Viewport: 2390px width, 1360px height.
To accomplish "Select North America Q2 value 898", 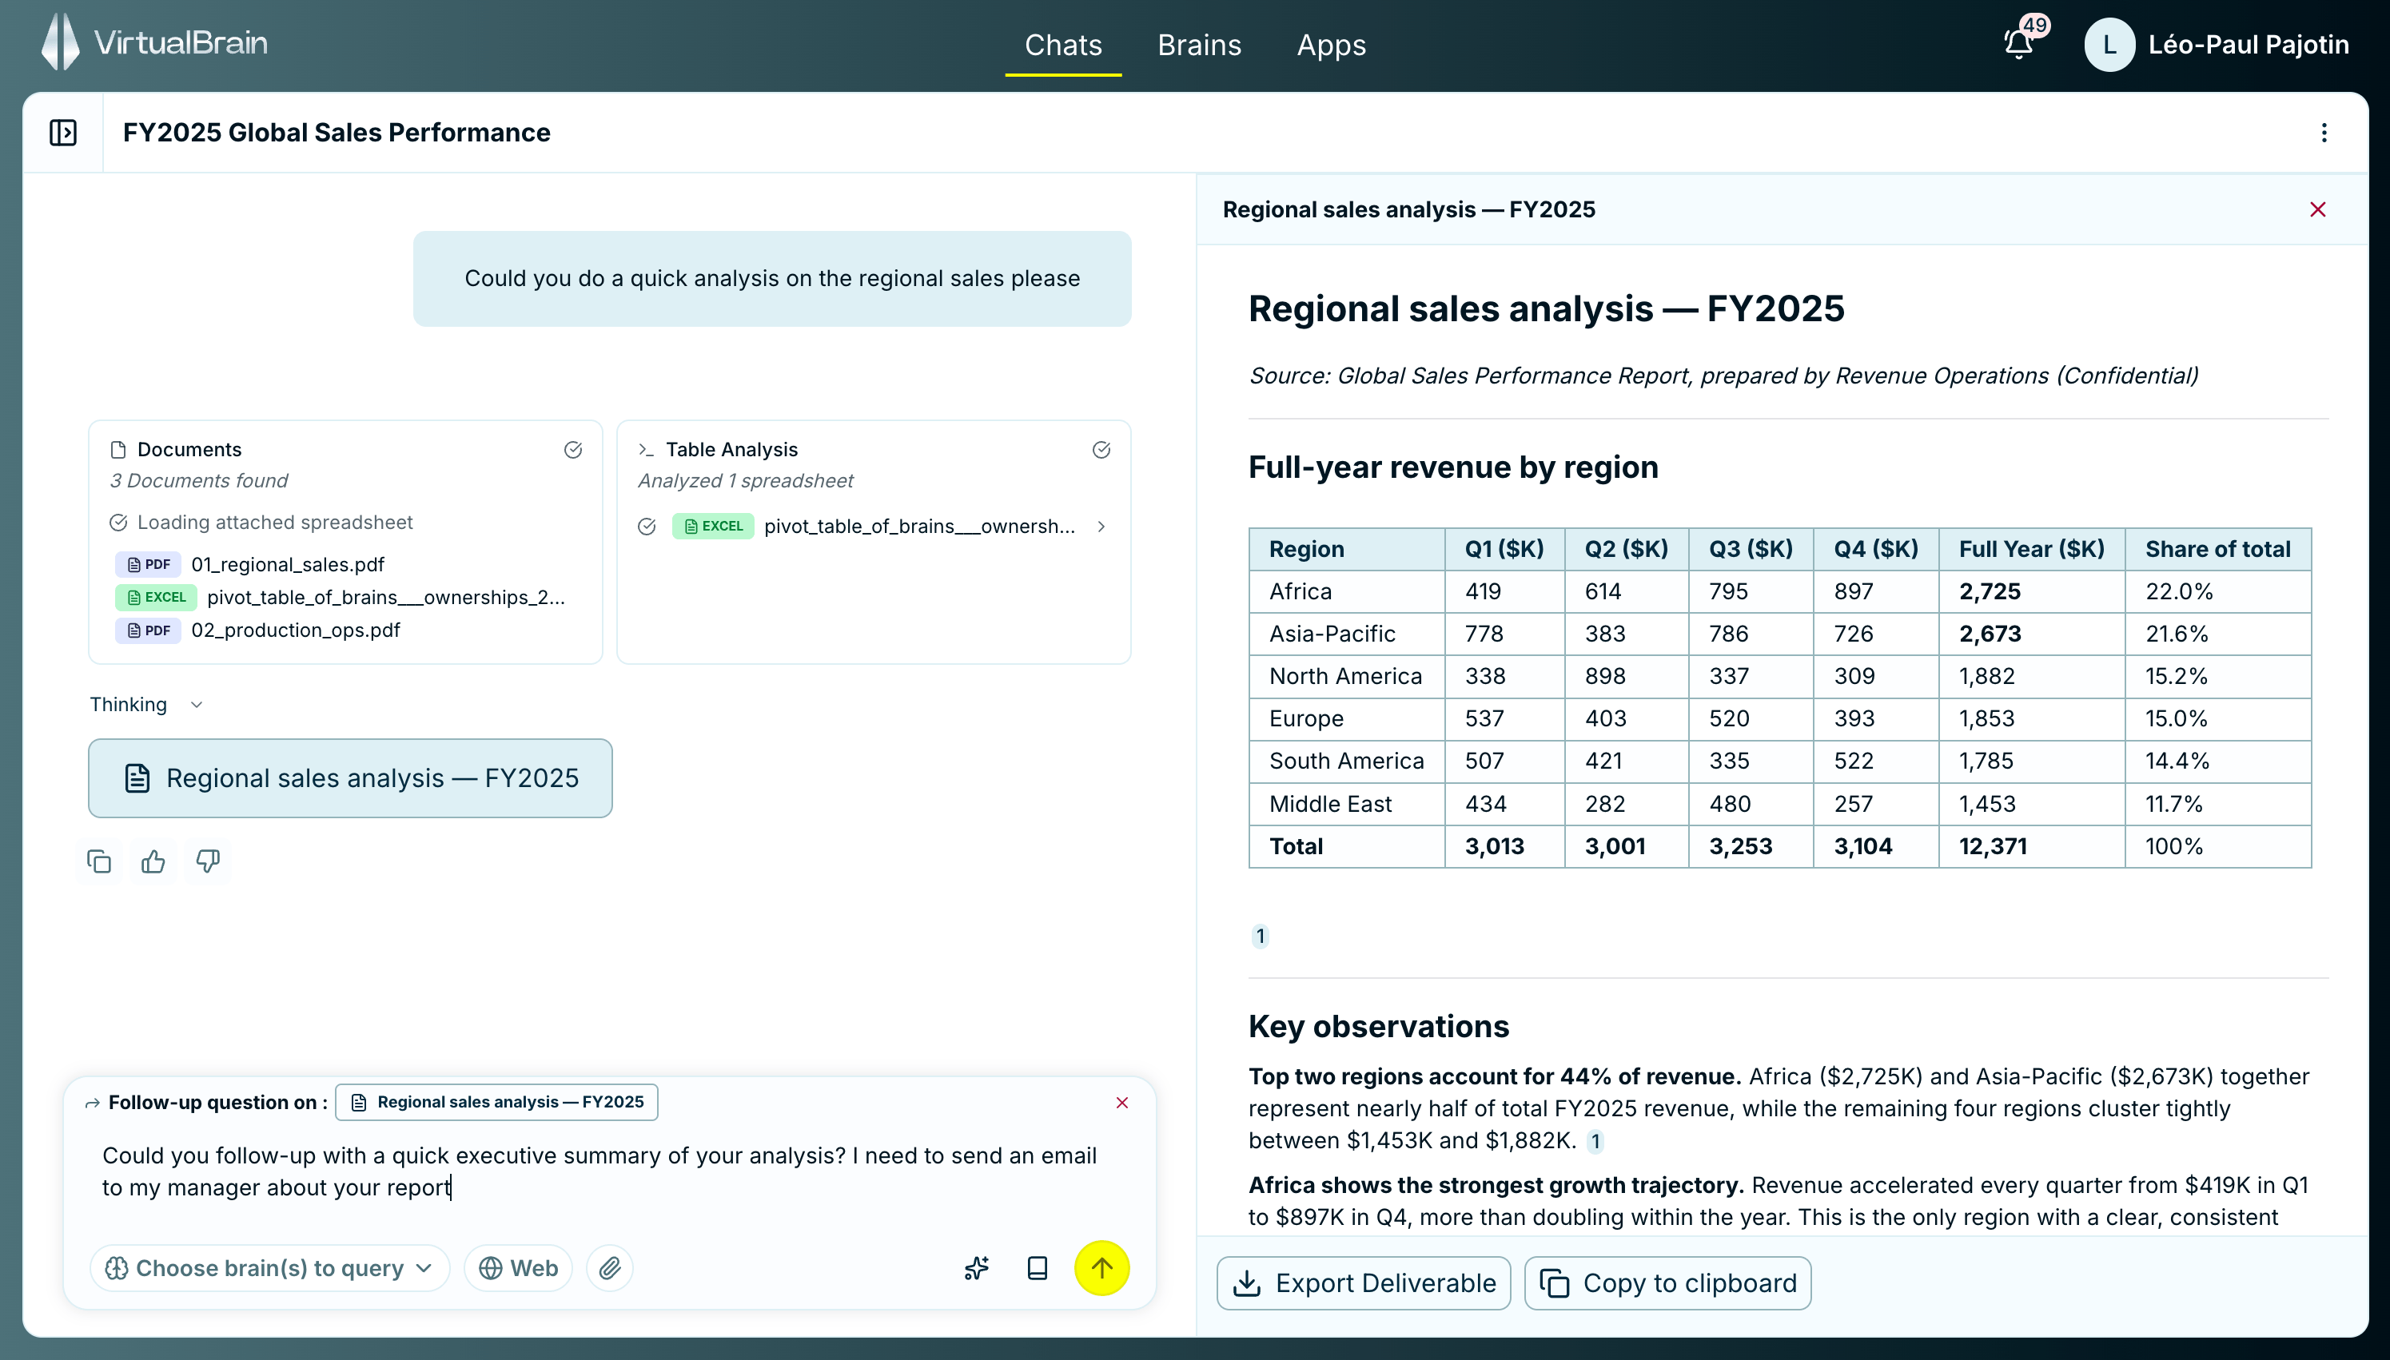I will point(1604,676).
